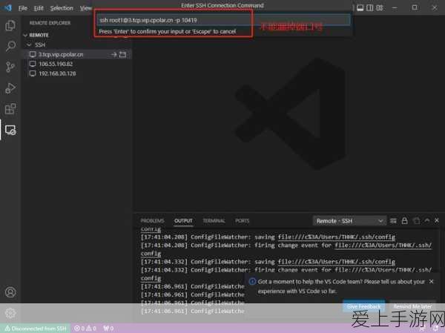Switch to the PORTS tab
The width and height of the screenshot is (445, 333).
coord(242,221)
